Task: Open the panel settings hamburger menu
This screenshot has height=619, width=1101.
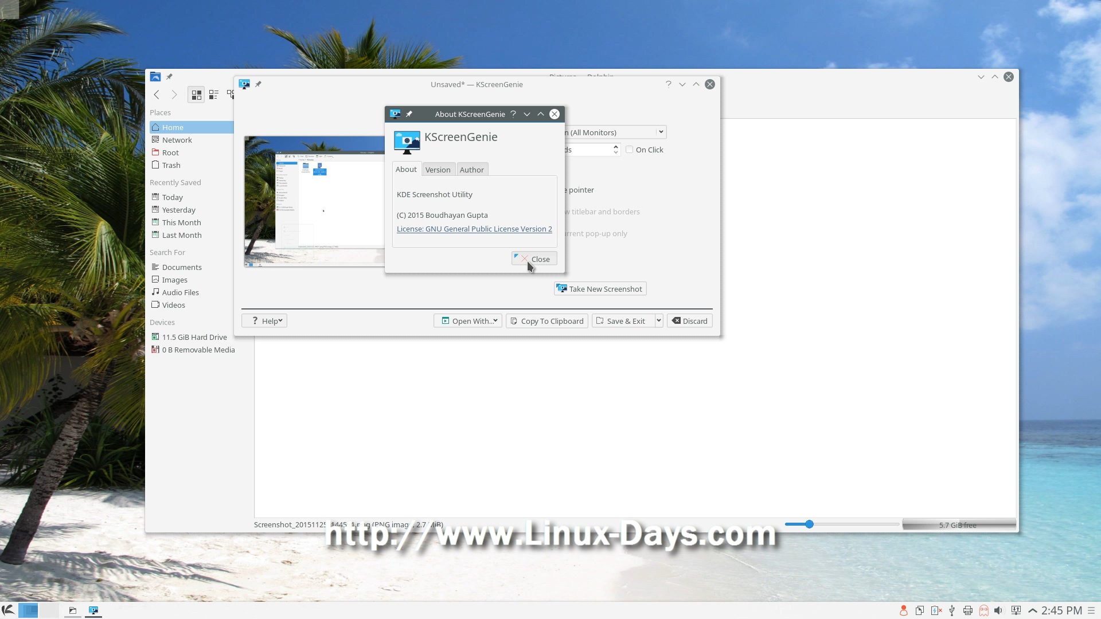Action: click(x=1091, y=611)
